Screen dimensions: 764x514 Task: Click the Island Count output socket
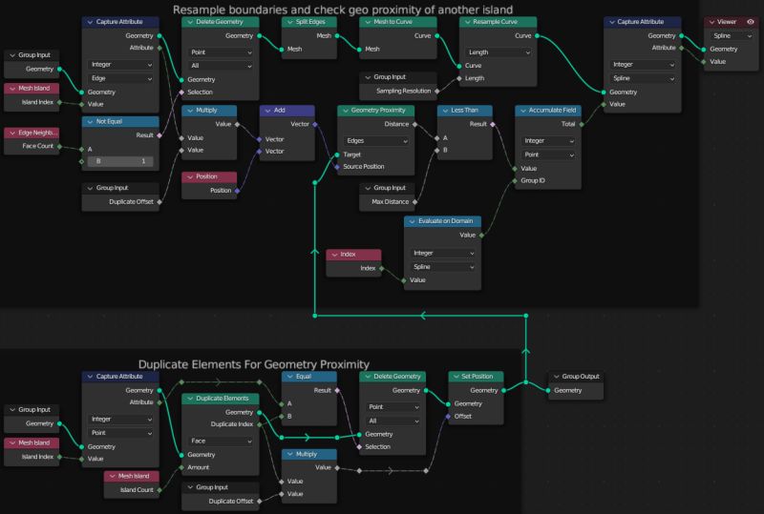159,490
